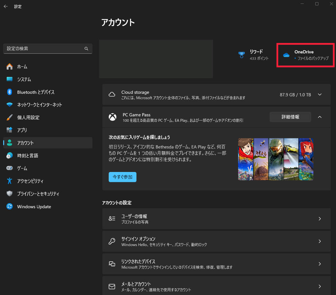Click the Xbox logo icon
Image resolution: width=336 pixels, height=295 pixels.
coord(113,117)
